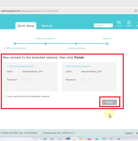
Task: Open the Support link in footer
Action: [x=129, y=133]
